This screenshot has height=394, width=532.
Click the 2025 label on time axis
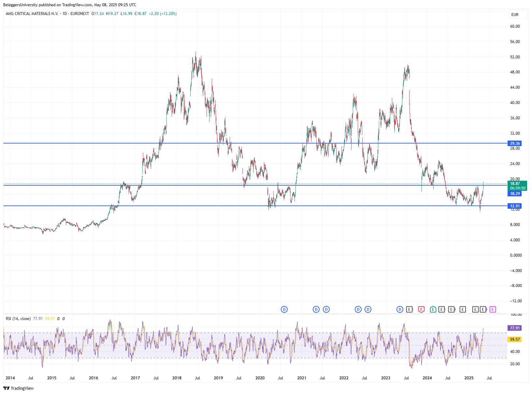pyautogui.click(x=469, y=378)
